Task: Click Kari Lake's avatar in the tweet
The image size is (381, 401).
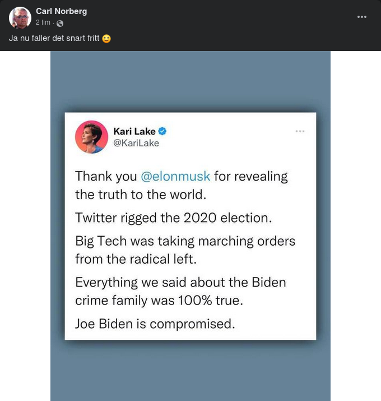Action: 91,137
